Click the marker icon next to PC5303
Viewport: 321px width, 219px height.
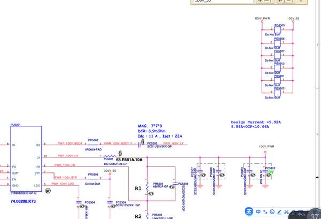tap(253, 175)
